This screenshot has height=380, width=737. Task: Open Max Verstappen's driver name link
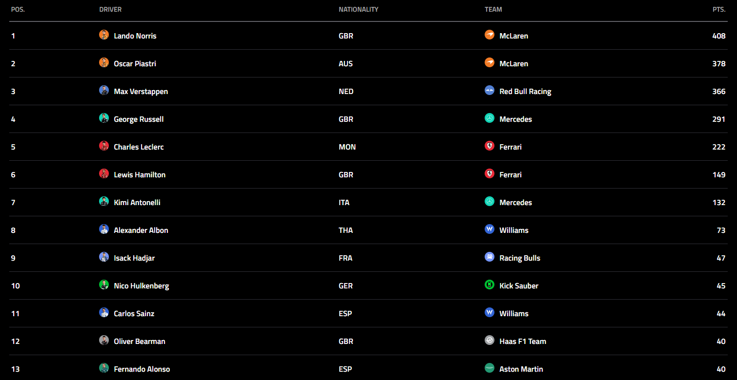141,92
